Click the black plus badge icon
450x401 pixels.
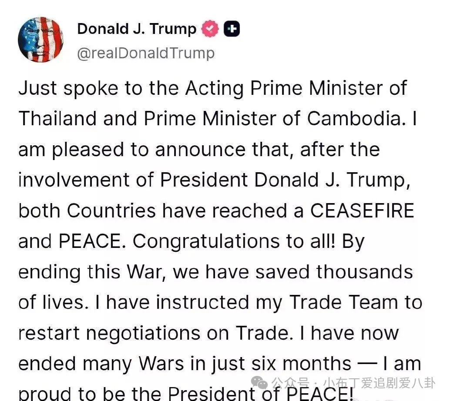coord(232,29)
